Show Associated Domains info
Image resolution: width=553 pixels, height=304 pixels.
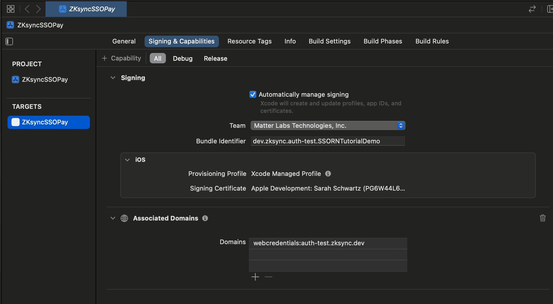205,218
